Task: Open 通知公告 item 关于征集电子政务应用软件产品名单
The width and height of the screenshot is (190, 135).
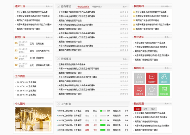Action: [x=32, y=12]
